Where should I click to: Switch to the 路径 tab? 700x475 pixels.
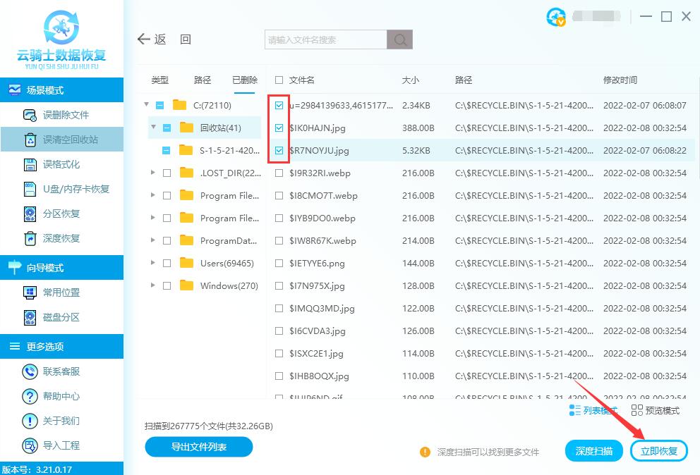203,80
